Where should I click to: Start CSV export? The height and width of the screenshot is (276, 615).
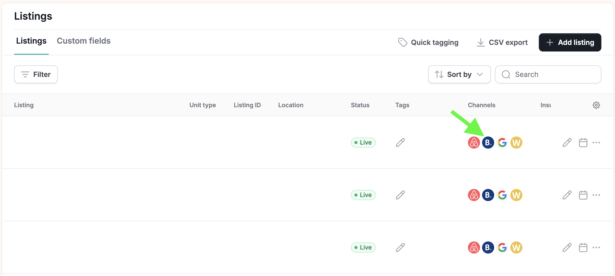pyautogui.click(x=502, y=42)
